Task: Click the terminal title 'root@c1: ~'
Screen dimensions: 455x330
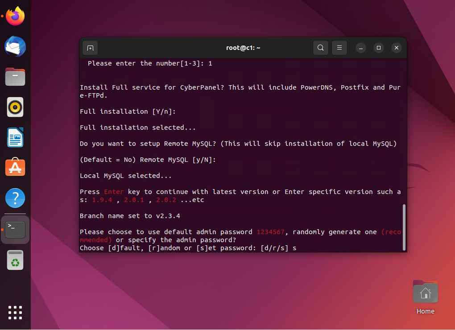Action: [243, 48]
